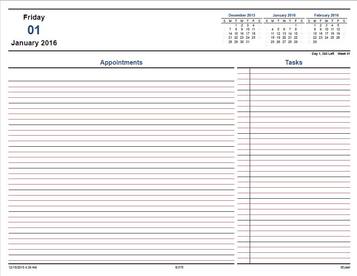The width and height of the screenshot is (357, 276).
Task: Click the Tasks section heading
Action: [x=293, y=62]
